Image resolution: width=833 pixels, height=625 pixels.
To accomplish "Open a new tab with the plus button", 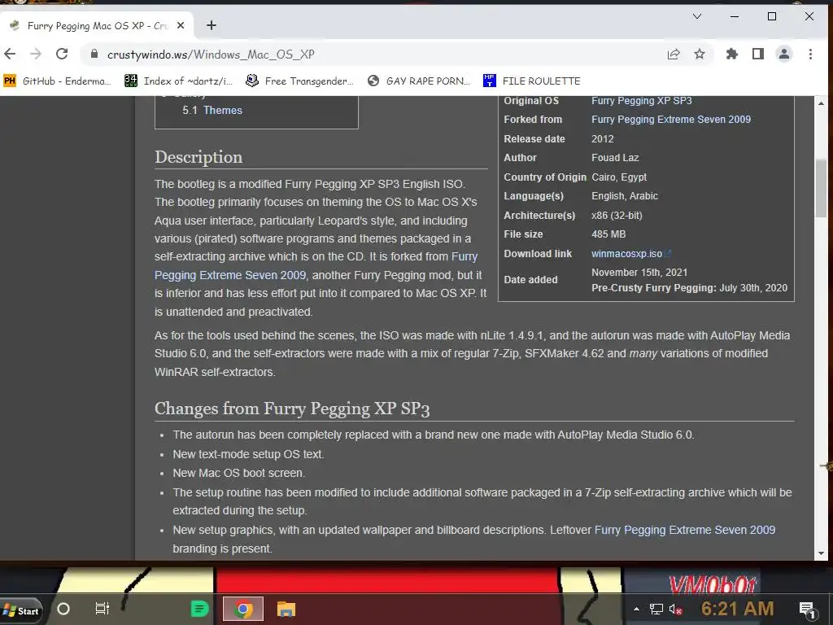I will [212, 25].
